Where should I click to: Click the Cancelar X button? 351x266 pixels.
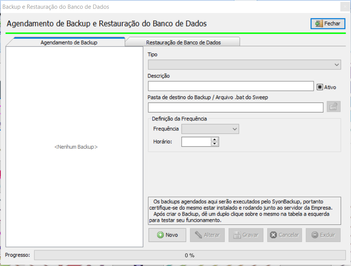[284, 235]
